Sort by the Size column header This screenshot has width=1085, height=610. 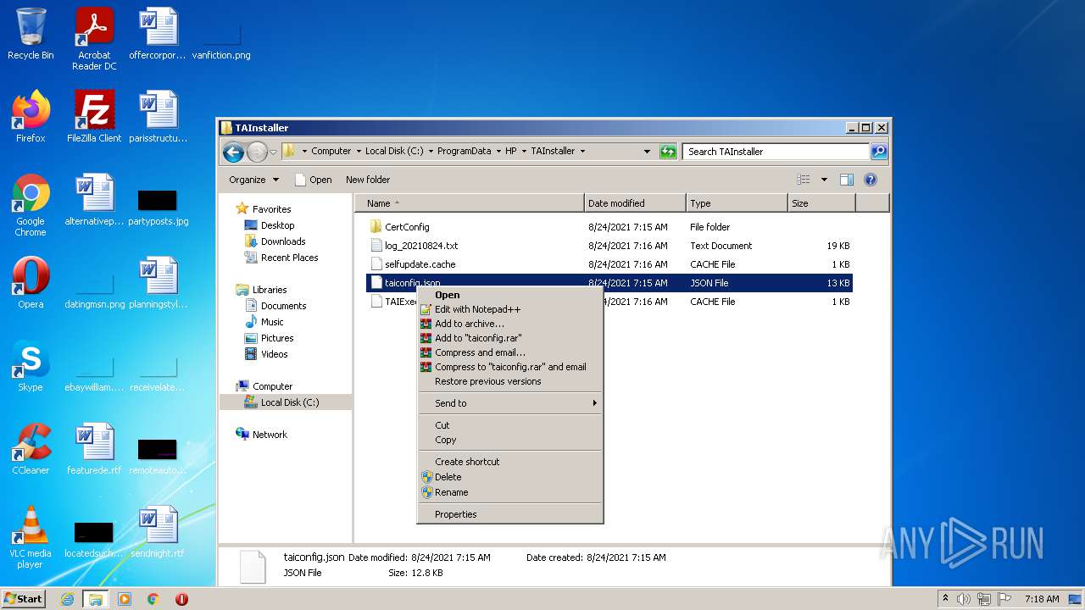821,203
